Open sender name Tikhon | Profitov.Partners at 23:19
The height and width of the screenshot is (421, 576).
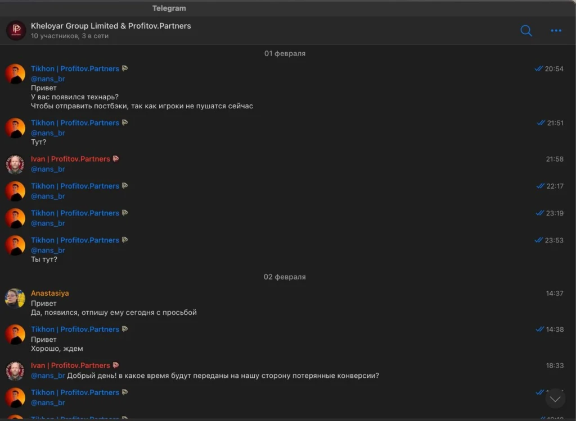click(x=75, y=213)
